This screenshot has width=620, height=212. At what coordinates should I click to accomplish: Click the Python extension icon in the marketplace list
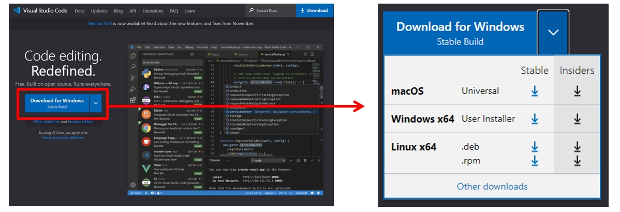pyautogui.click(x=146, y=74)
